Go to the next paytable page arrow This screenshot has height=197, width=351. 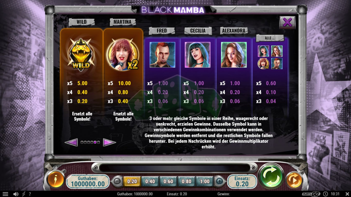tap(109, 142)
